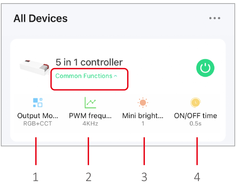Change the 4KHz frequency value

[x=90, y=123]
